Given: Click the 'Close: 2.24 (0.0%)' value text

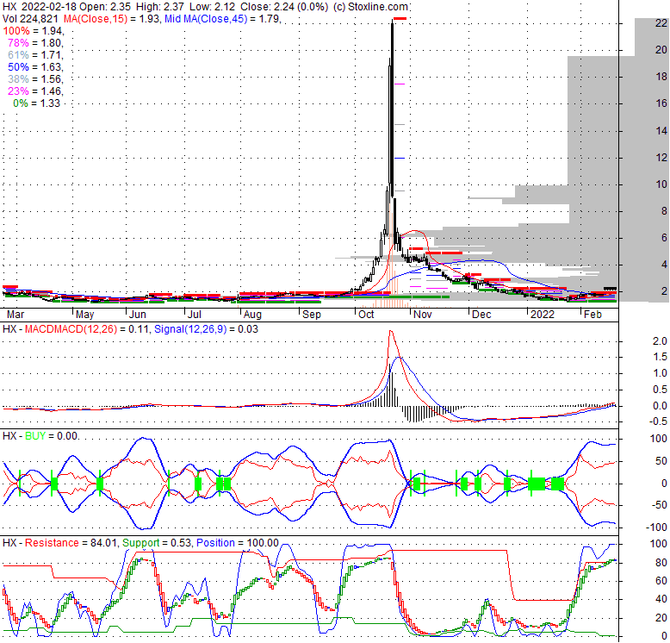Looking at the screenshot, I should point(284,7).
